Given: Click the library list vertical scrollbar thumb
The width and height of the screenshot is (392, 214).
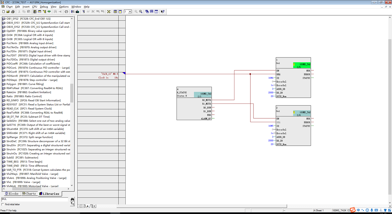Looking at the screenshot, I should (x=72, y=93).
